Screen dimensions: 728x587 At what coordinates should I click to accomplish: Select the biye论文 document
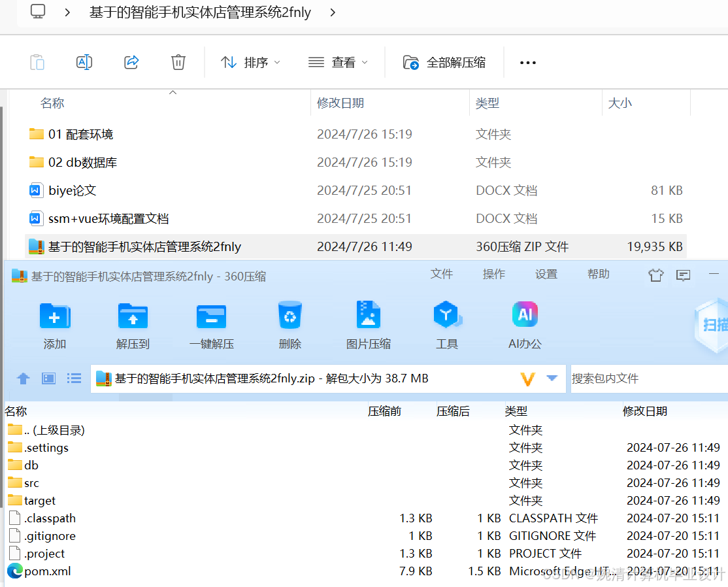click(356, 190)
